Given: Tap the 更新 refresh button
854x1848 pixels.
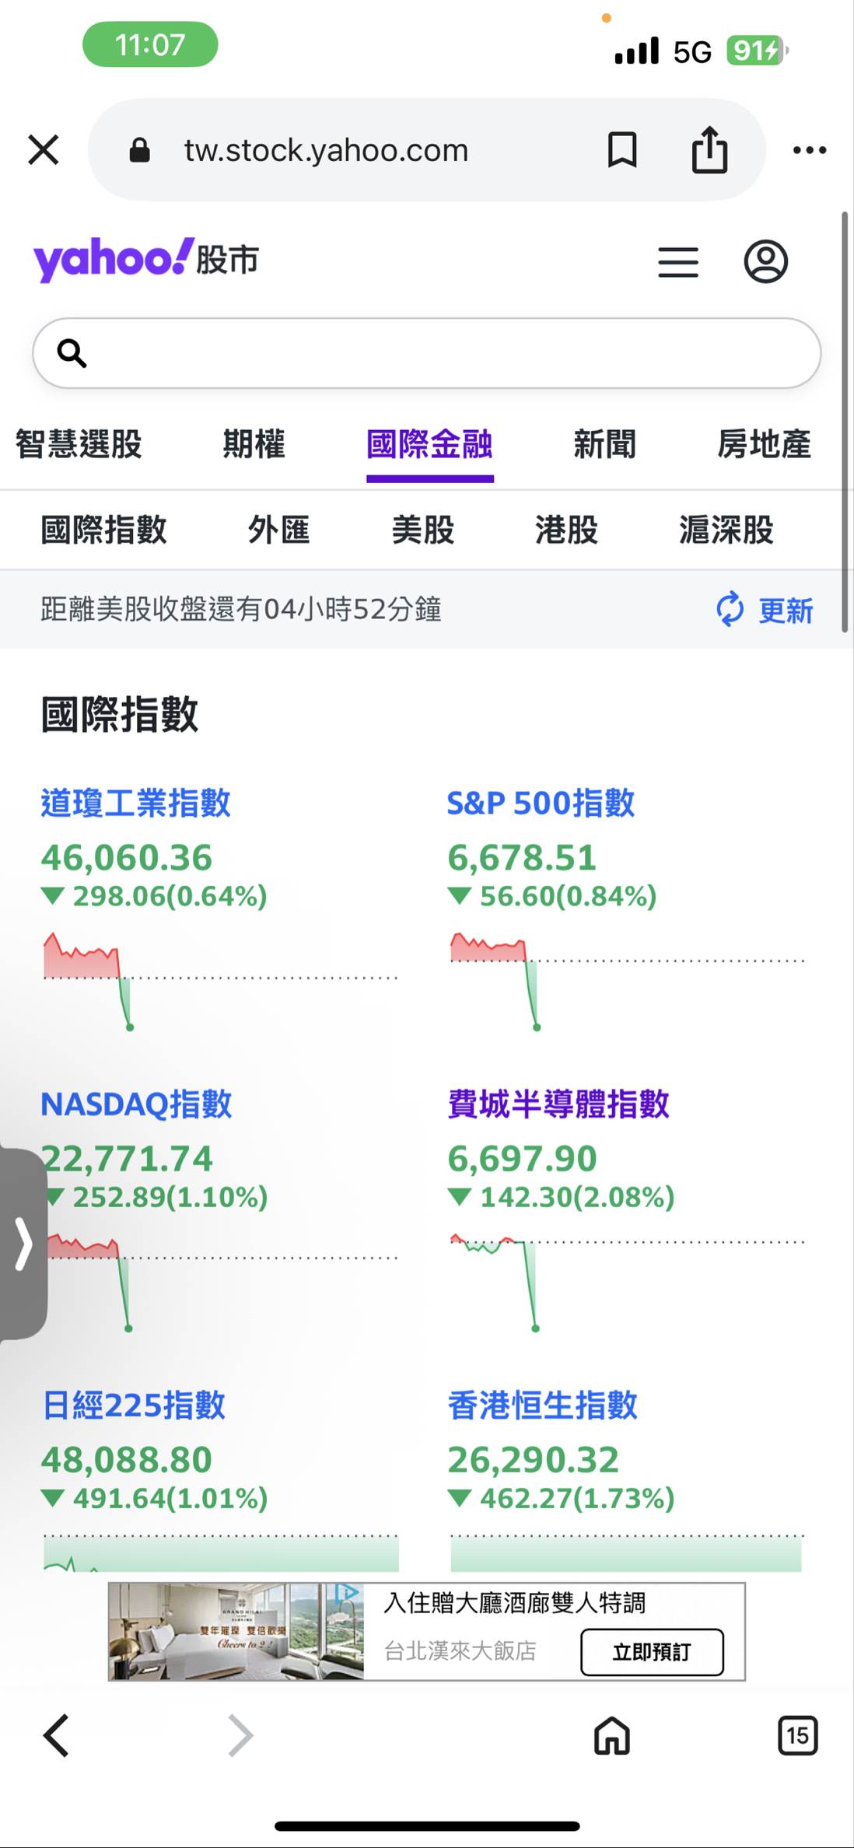Looking at the screenshot, I should pyautogui.click(x=765, y=610).
